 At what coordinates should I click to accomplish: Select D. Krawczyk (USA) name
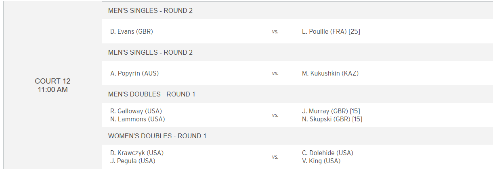(x=137, y=153)
